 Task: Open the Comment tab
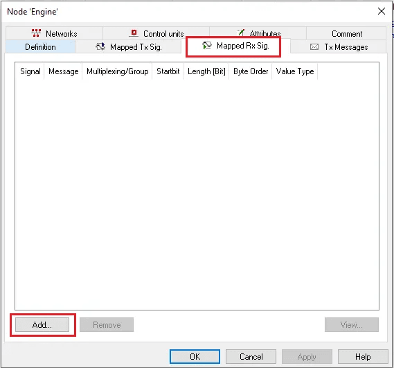pos(346,33)
